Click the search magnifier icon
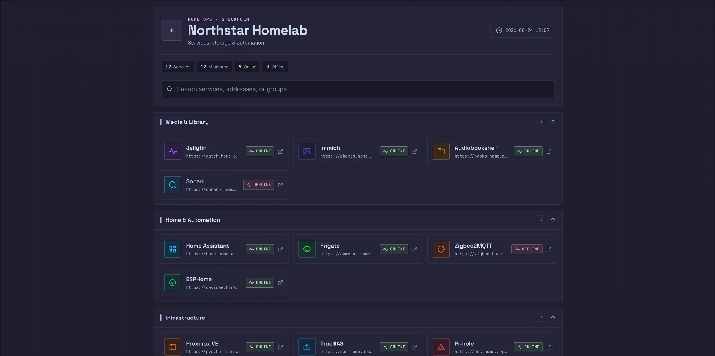 (170, 89)
